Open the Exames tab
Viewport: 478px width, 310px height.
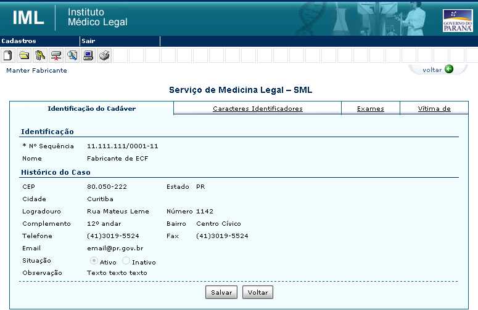(370, 109)
